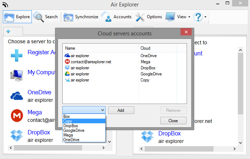
Task: Click the Close button in dialog
Action: pyautogui.click(x=173, y=121)
